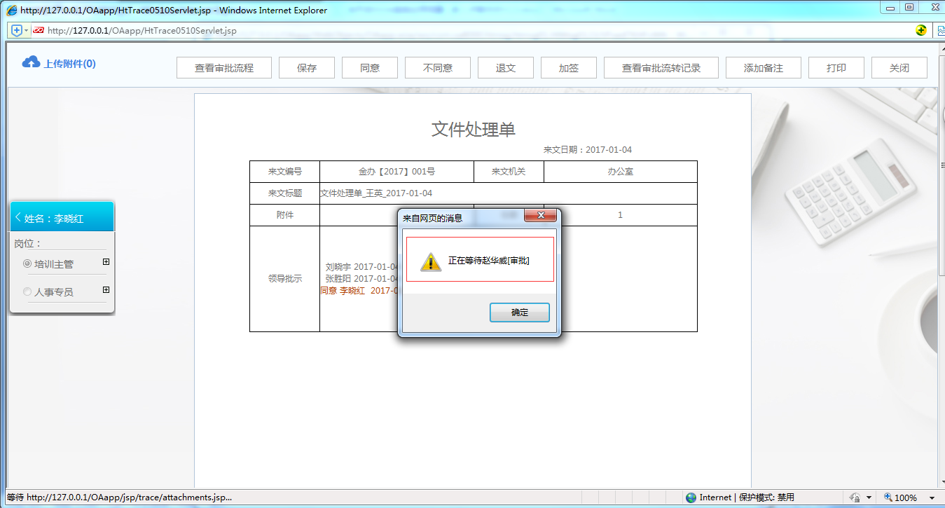
Task: Open the dropdown beside the lock icon
Action: pyautogui.click(x=869, y=497)
